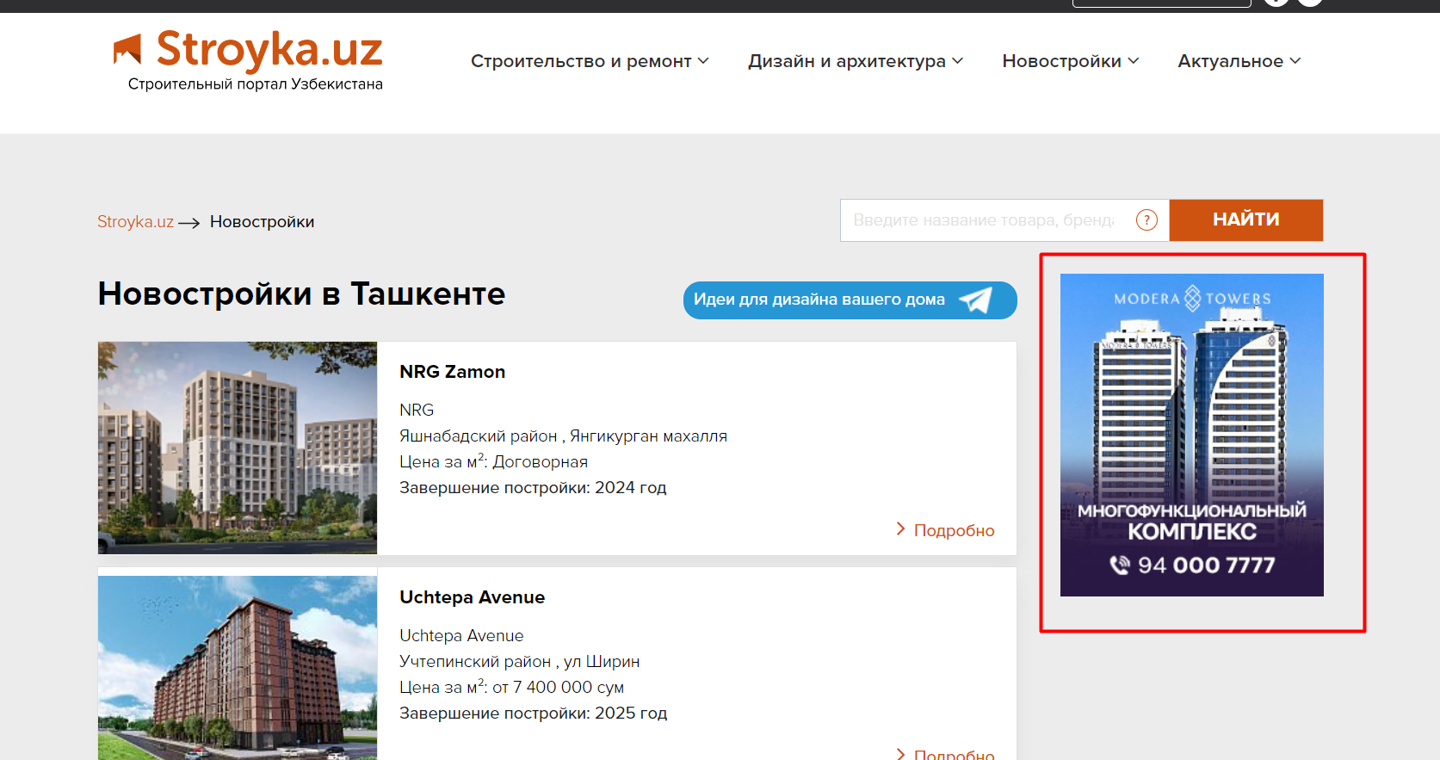
Task: Go to Stroyka.uz breadcrumb link
Action: tap(135, 222)
